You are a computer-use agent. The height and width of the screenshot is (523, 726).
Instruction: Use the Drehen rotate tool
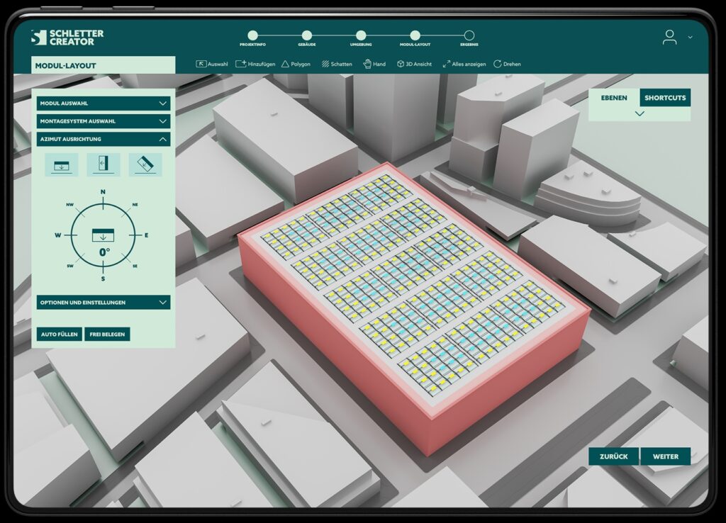[x=508, y=64]
